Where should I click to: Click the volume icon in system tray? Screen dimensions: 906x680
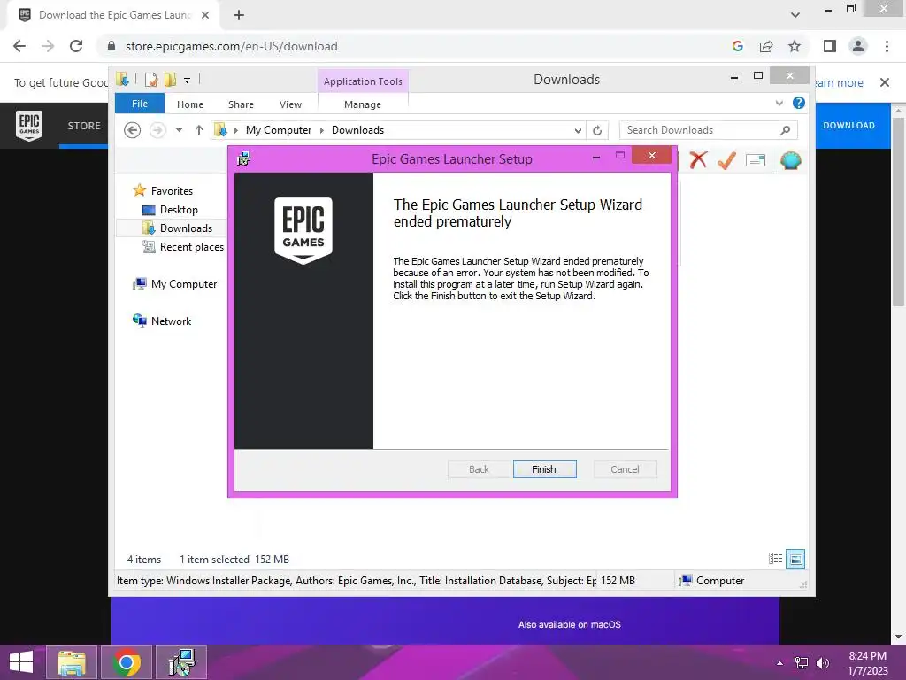click(823, 662)
